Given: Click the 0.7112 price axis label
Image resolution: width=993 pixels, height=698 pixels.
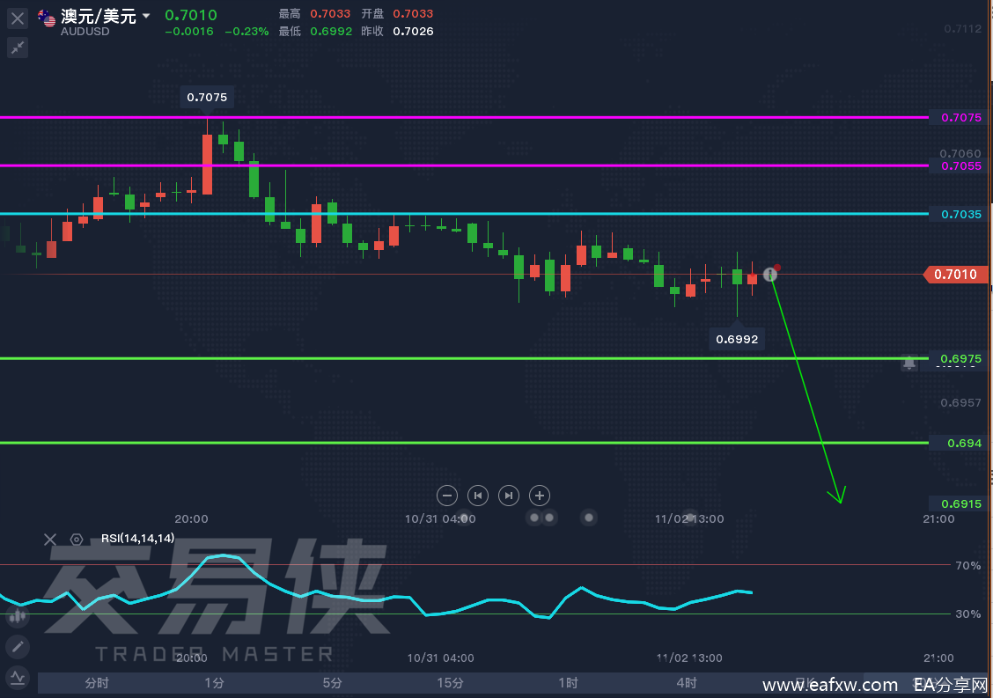Looking at the screenshot, I should (962, 28).
